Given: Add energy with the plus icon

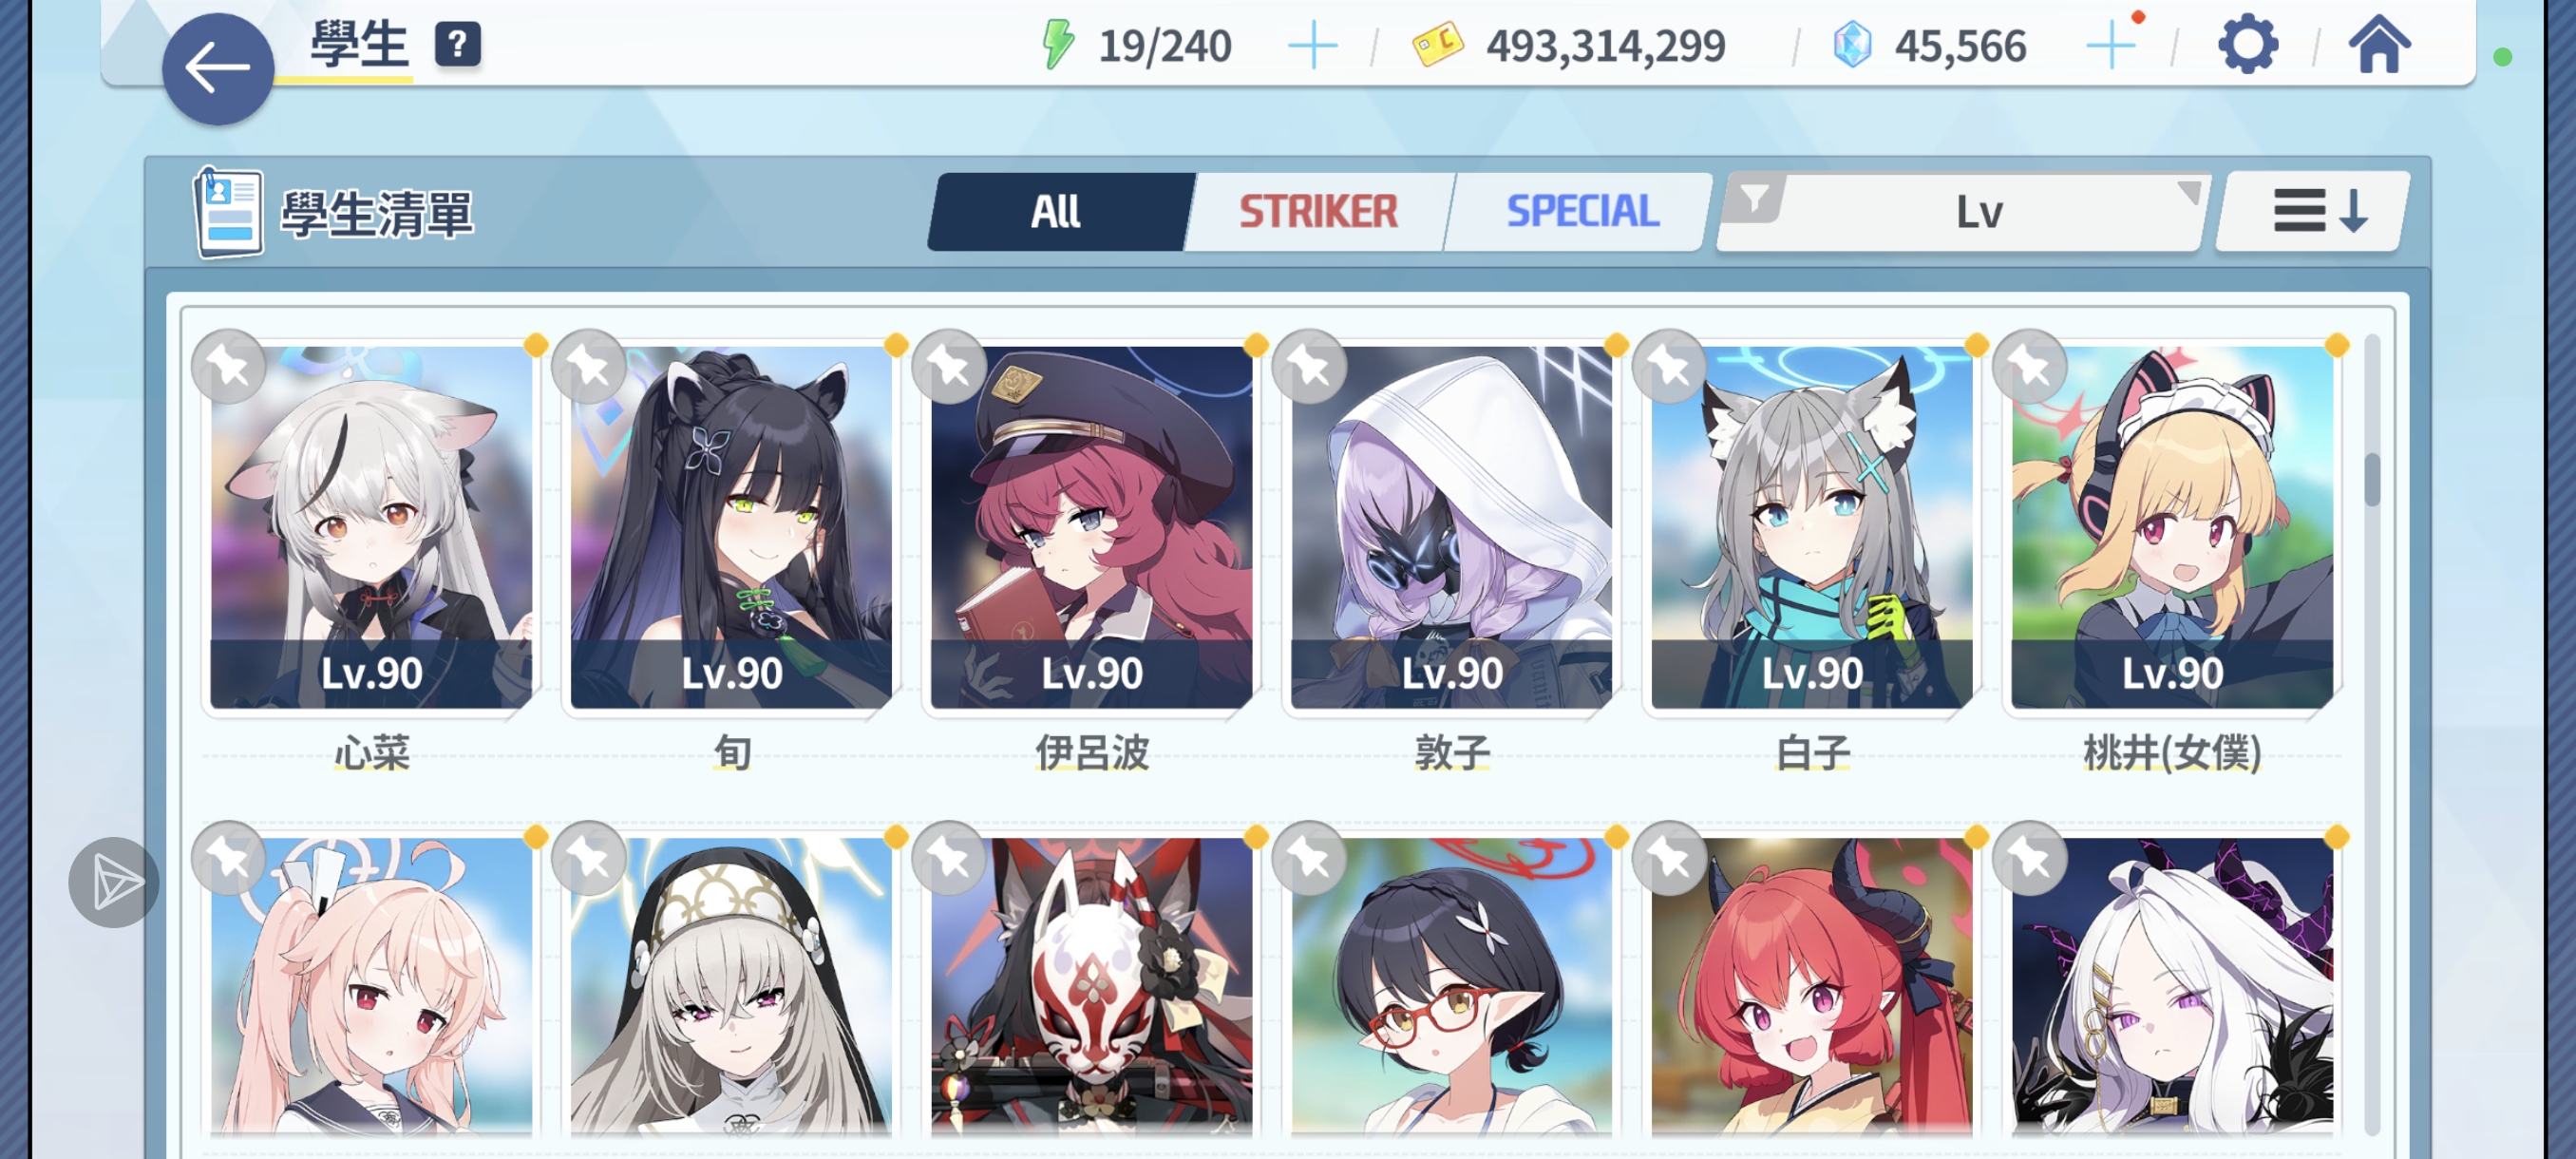Looking at the screenshot, I should click(x=1312, y=46).
